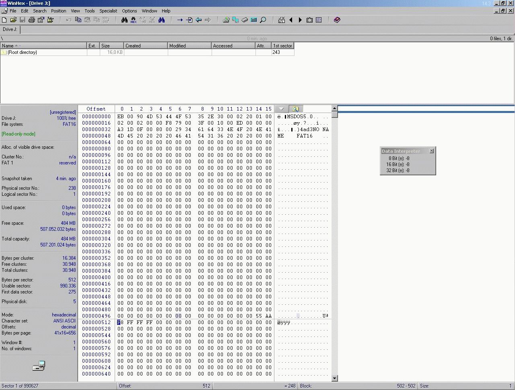Image resolution: width=515 pixels, height=390 pixels.
Task: Open the Specialist menu
Action: (108, 11)
